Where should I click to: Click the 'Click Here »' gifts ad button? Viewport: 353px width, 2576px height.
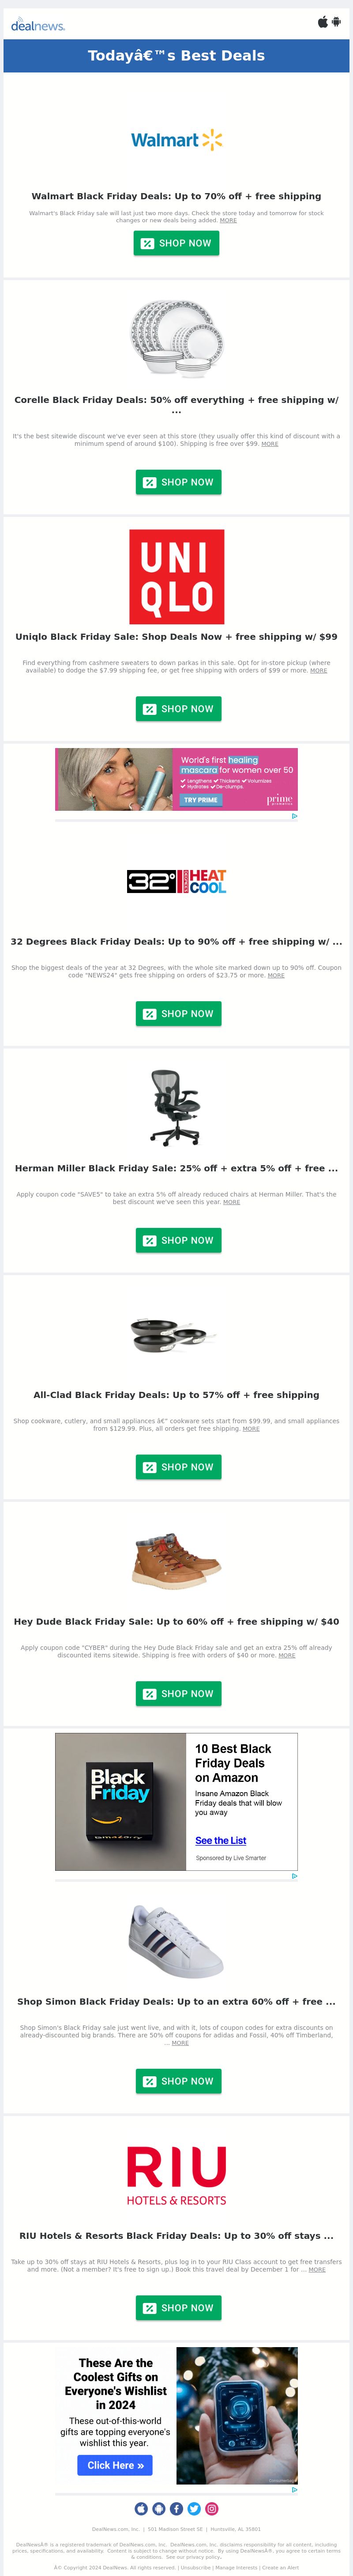116,2465
